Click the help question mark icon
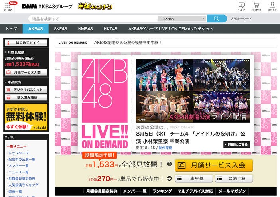 click(x=241, y=5)
